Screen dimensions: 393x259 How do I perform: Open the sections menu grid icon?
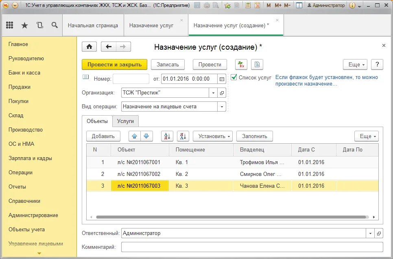[9, 25]
